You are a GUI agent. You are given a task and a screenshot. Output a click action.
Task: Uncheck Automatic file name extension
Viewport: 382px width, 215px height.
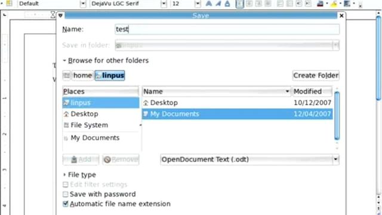65,204
